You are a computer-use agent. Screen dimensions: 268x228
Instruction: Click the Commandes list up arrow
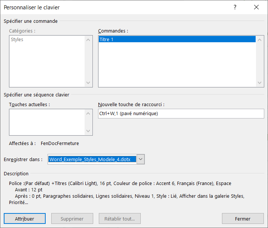click(x=260, y=40)
